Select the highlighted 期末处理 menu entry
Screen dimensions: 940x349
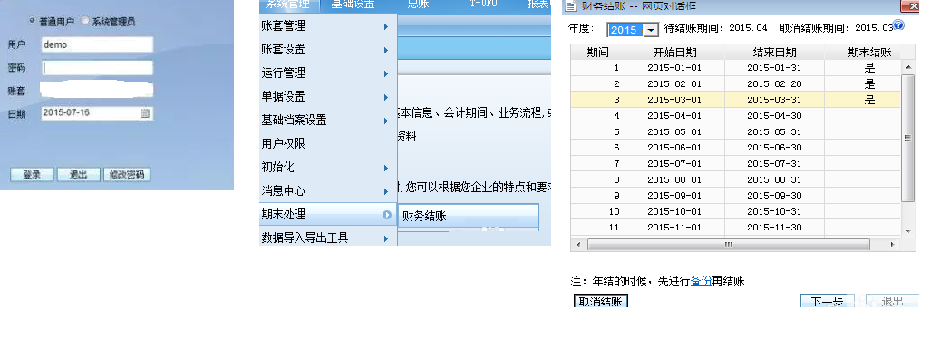(x=328, y=214)
